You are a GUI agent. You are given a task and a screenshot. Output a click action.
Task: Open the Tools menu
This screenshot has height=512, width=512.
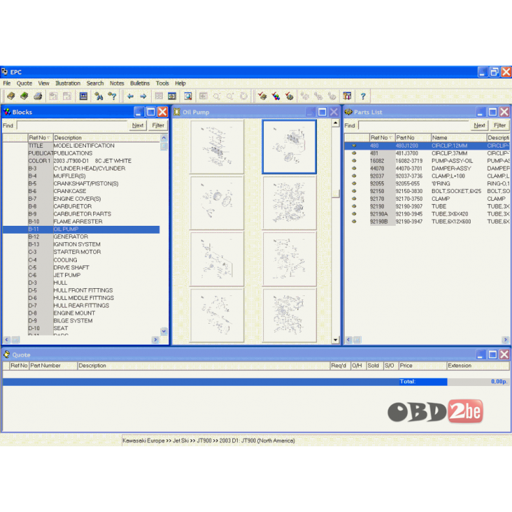pyautogui.click(x=162, y=83)
